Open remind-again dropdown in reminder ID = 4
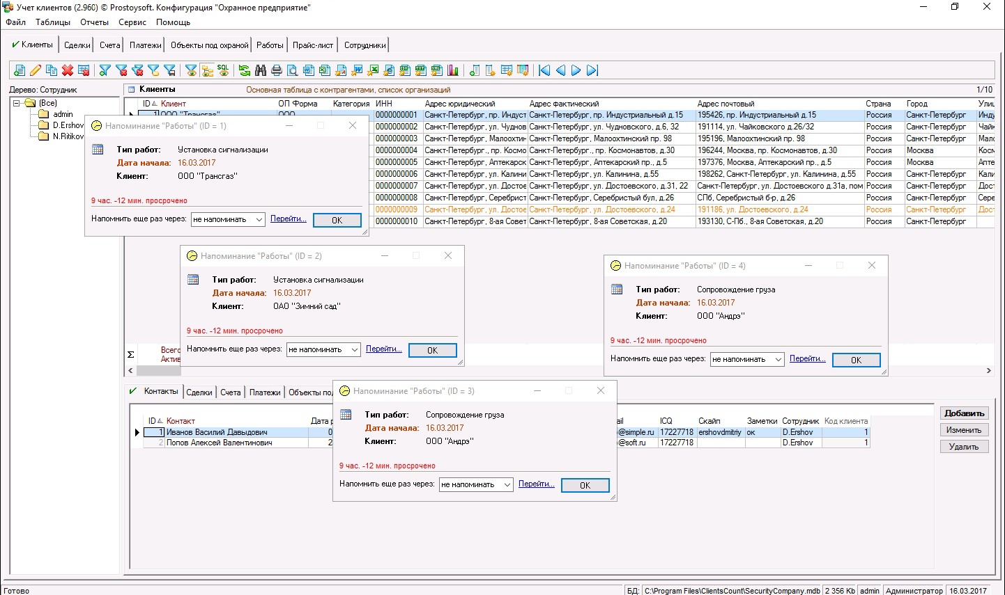Screen dimensions: 1005x595 [x=778, y=360]
